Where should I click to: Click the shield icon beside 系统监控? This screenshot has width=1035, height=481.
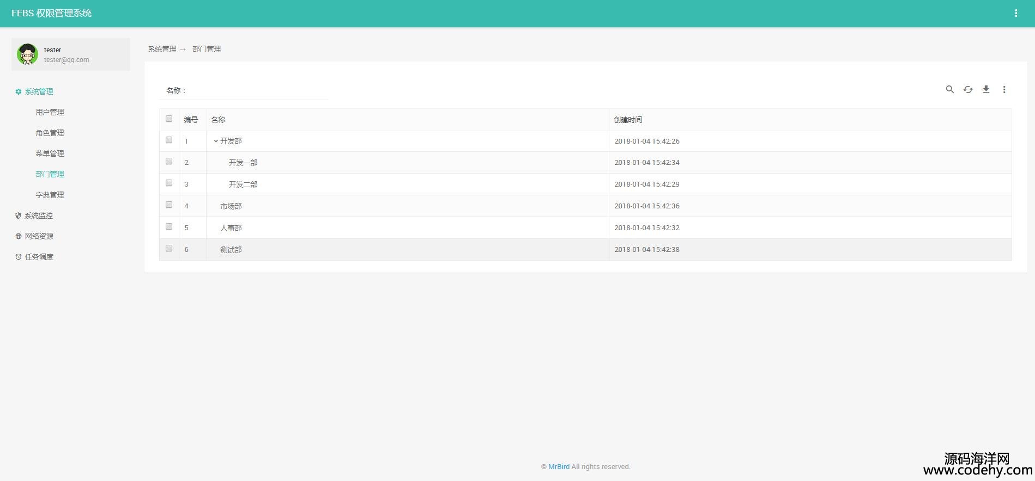[18, 215]
